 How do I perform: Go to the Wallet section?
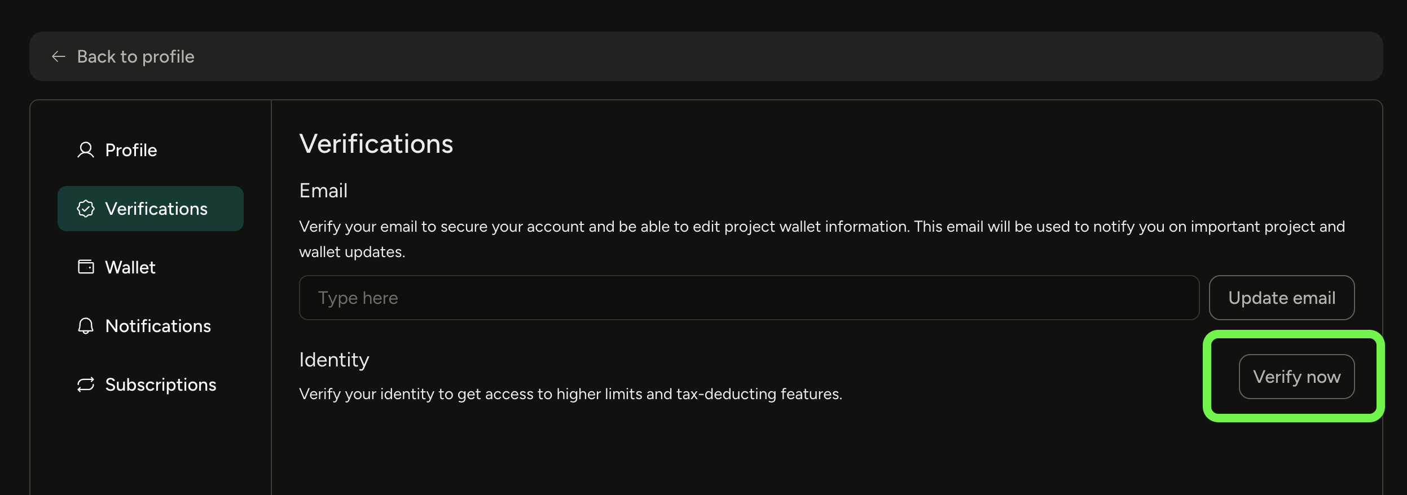coord(130,267)
